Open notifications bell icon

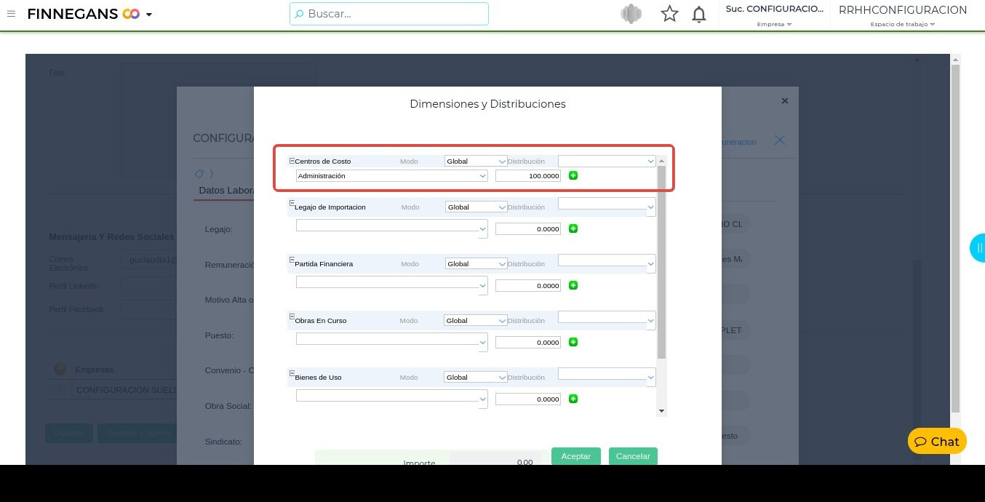pos(699,14)
